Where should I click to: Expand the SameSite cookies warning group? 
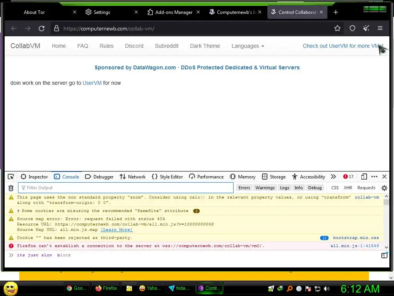18,211
